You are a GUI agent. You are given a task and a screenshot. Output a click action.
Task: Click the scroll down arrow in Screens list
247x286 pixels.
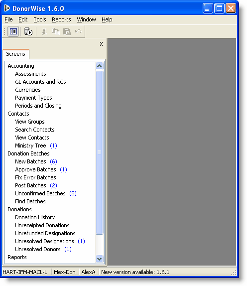pos(99,259)
